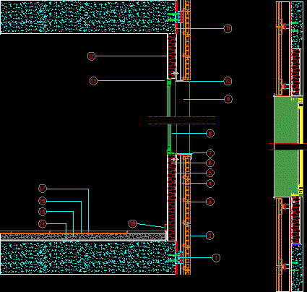Click callout bubble number 3

tap(210, 202)
